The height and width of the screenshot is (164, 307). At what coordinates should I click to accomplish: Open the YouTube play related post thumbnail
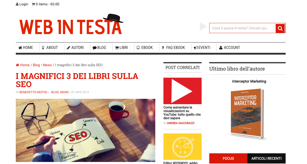183,91
